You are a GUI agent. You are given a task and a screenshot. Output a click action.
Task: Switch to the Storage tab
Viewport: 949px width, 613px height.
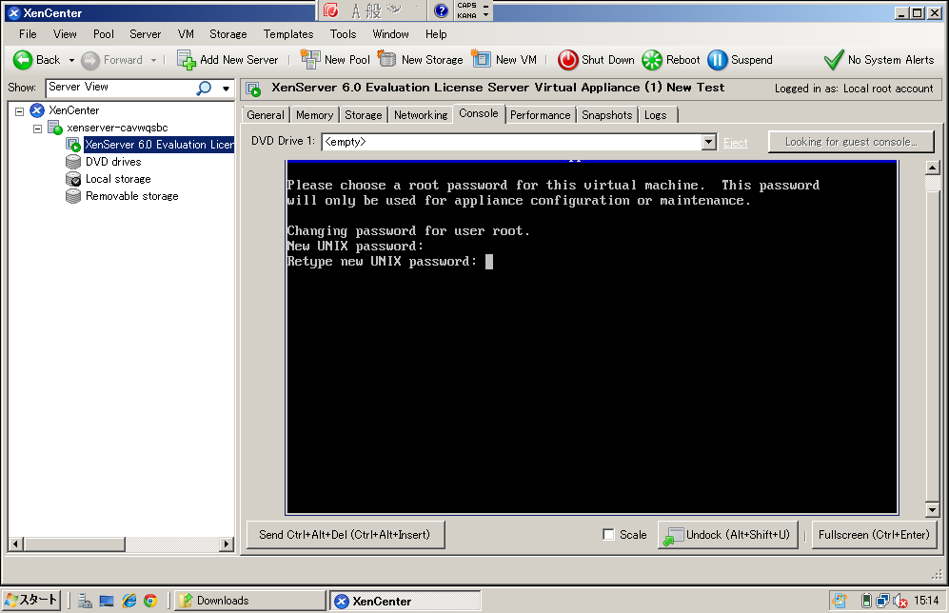point(364,115)
